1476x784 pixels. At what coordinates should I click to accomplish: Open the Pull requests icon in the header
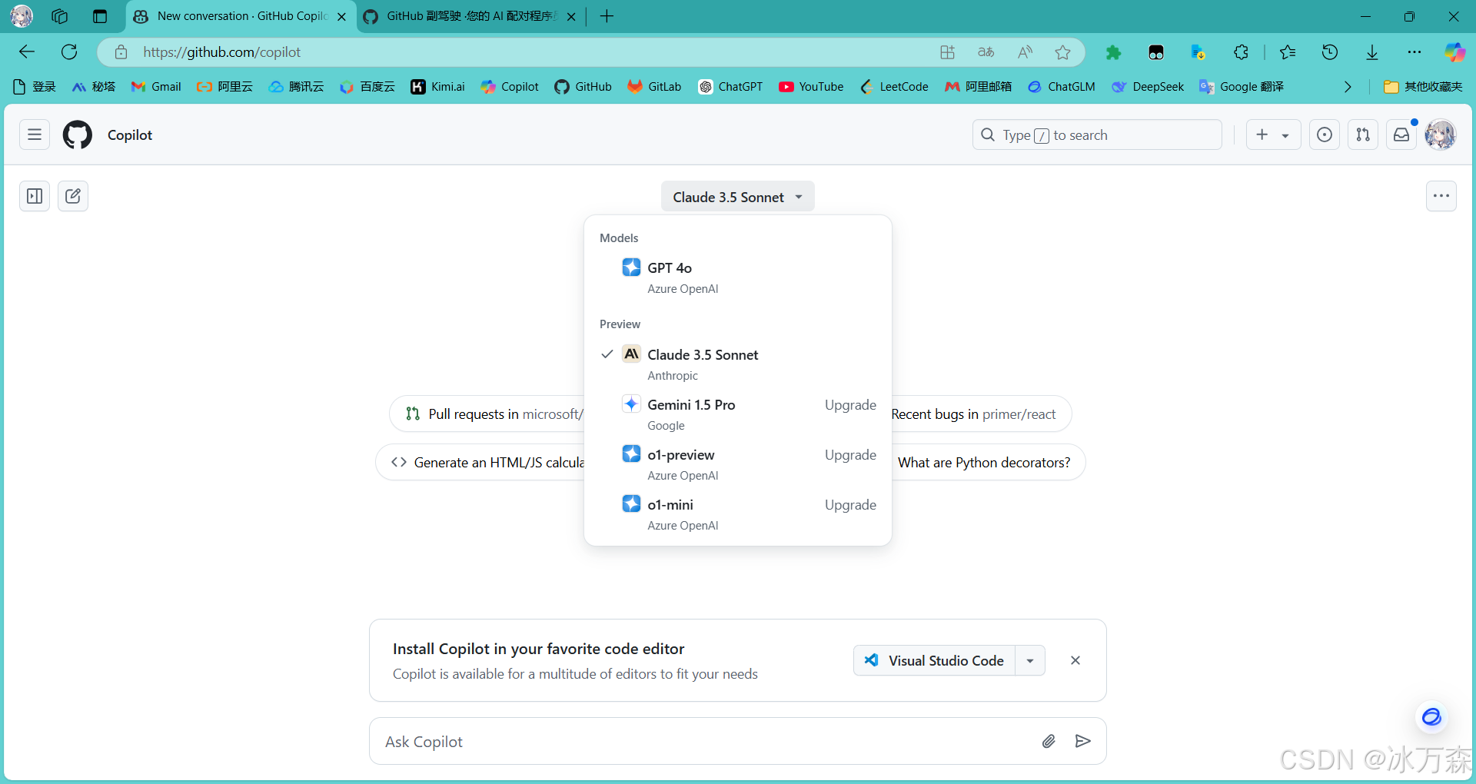point(1363,135)
